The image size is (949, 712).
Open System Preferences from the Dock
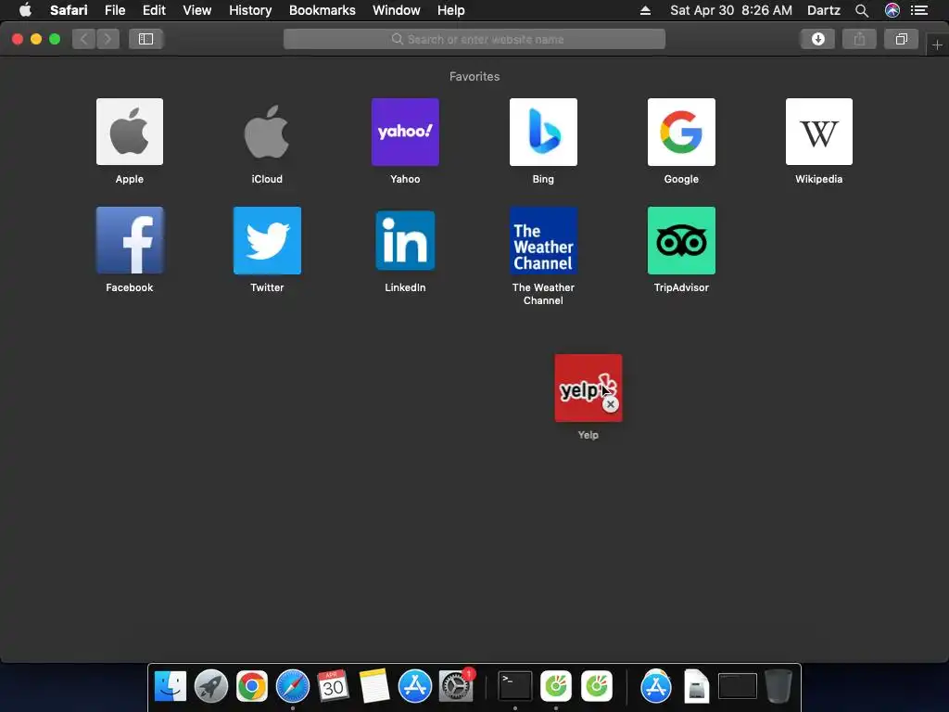click(x=455, y=687)
